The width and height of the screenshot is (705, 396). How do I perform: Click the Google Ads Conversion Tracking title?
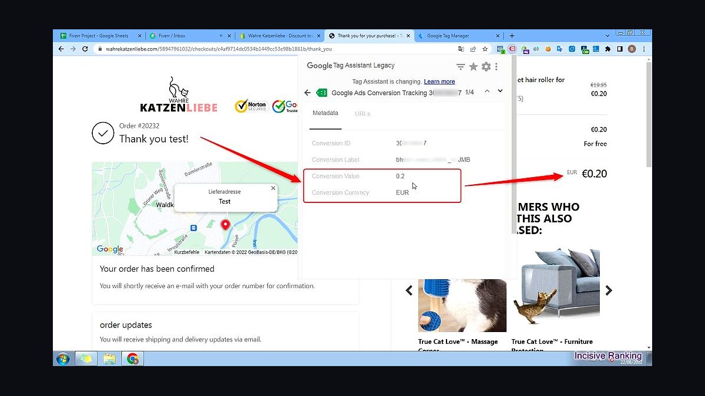pos(396,93)
